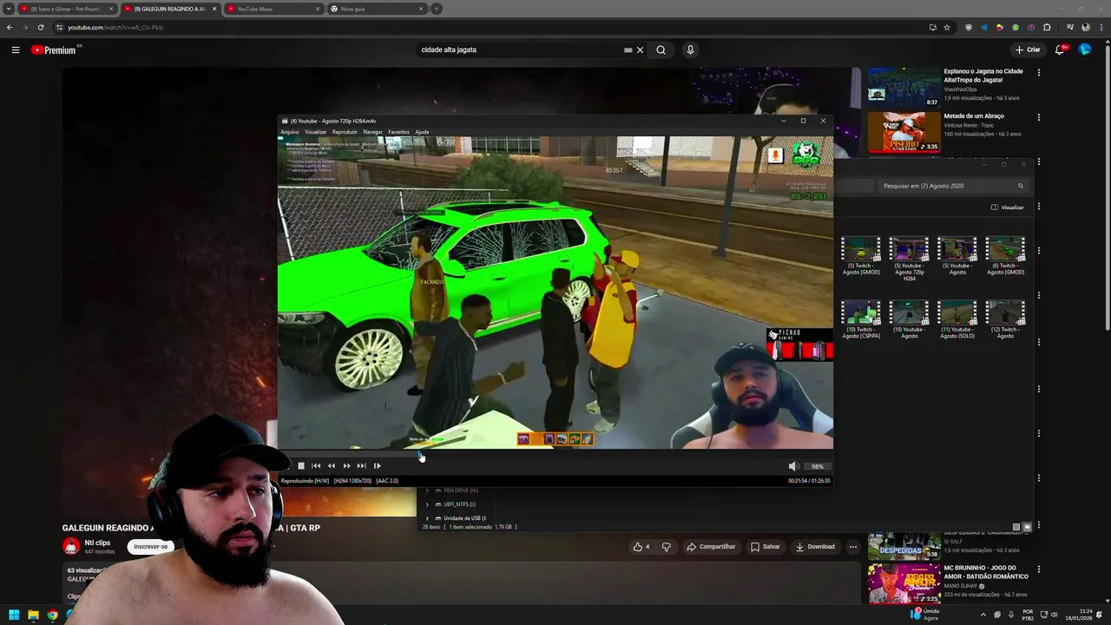Dislike the video with thumbs down
Screen dimensions: 1111x625
click(x=667, y=547)
